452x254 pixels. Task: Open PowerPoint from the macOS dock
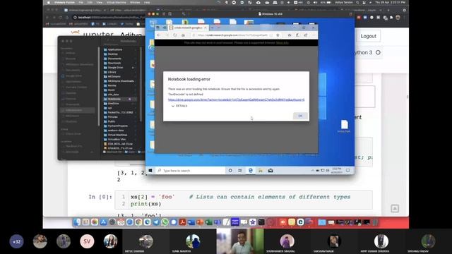click(x=200, y=222)
